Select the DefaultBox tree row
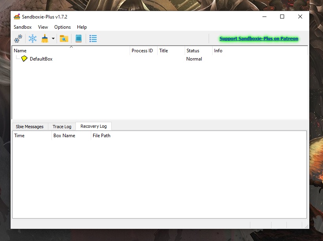 160,59
